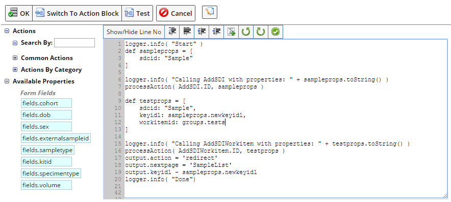Screen dimensions: 451x202
Task: Click the insert snippet plus icon
Action: coord(231,32)
